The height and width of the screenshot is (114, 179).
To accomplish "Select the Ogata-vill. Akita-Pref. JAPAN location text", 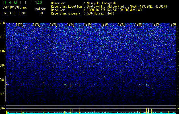I will point(127,7).
